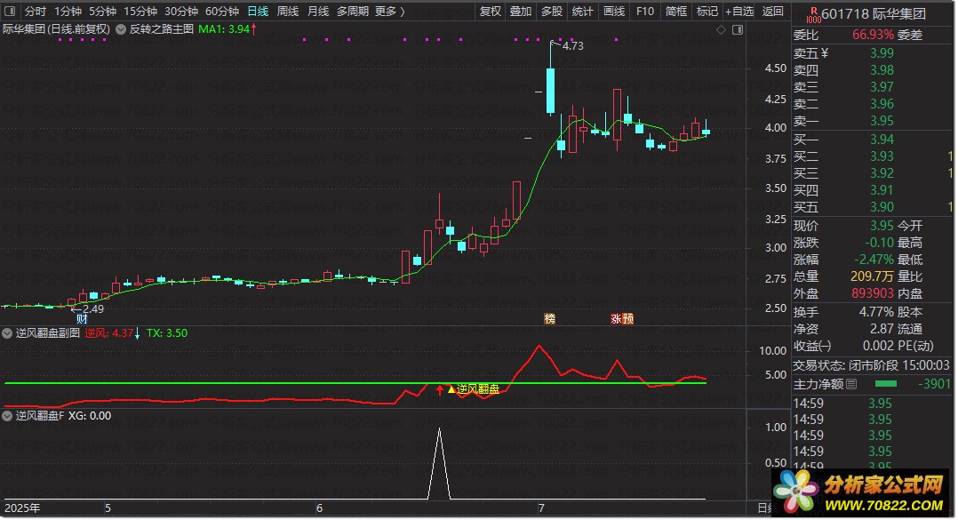This screenshot has height=520, width=958.
Task: Click the R 1000 margin badge icon
Action: click(813, 14)
